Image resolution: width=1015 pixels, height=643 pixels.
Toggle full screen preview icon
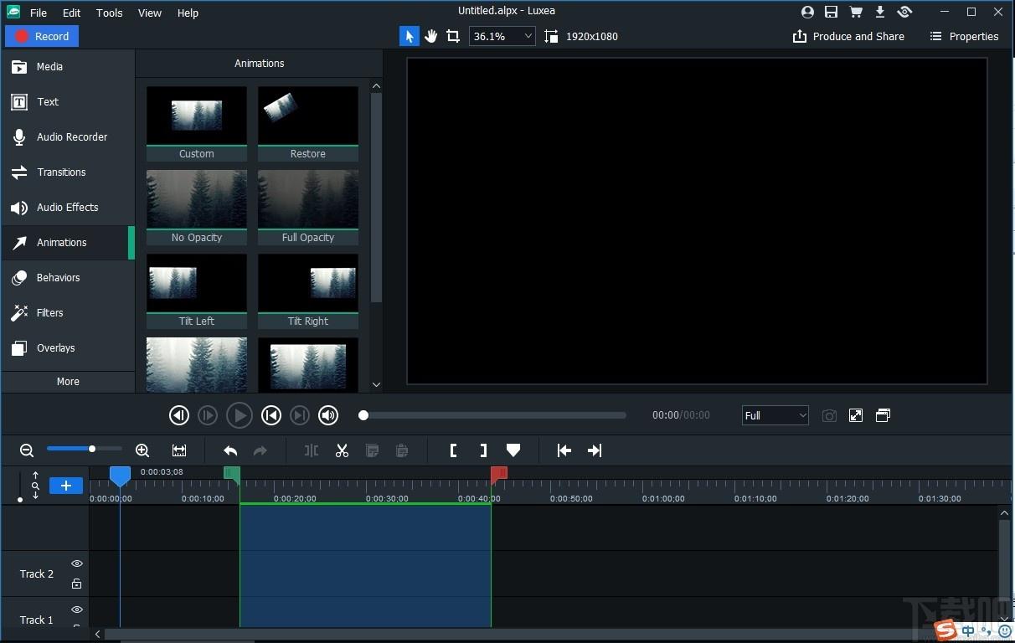coord(856,415)
